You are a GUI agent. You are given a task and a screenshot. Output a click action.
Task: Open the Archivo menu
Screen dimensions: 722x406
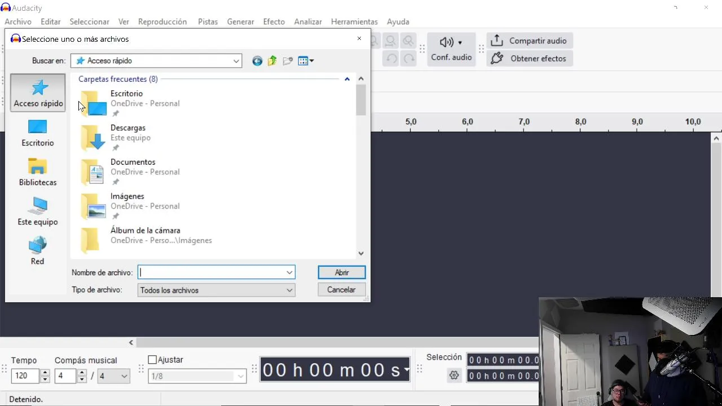click(x=18, y=21)
